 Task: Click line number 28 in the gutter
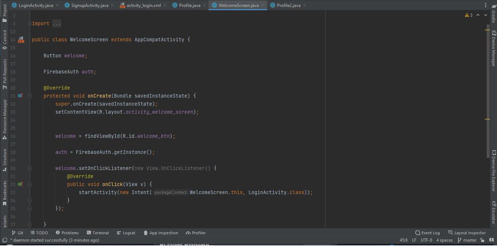[12, 152]
